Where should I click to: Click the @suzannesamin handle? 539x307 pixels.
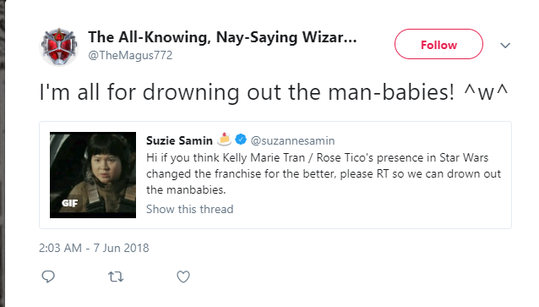tap(292, 140)
